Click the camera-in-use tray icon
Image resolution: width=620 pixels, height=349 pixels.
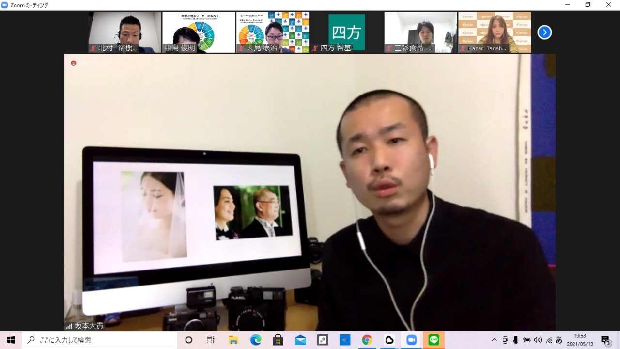click(505, 340)
